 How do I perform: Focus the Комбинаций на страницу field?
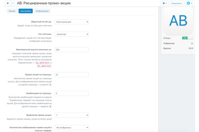(x=72, y=94)
